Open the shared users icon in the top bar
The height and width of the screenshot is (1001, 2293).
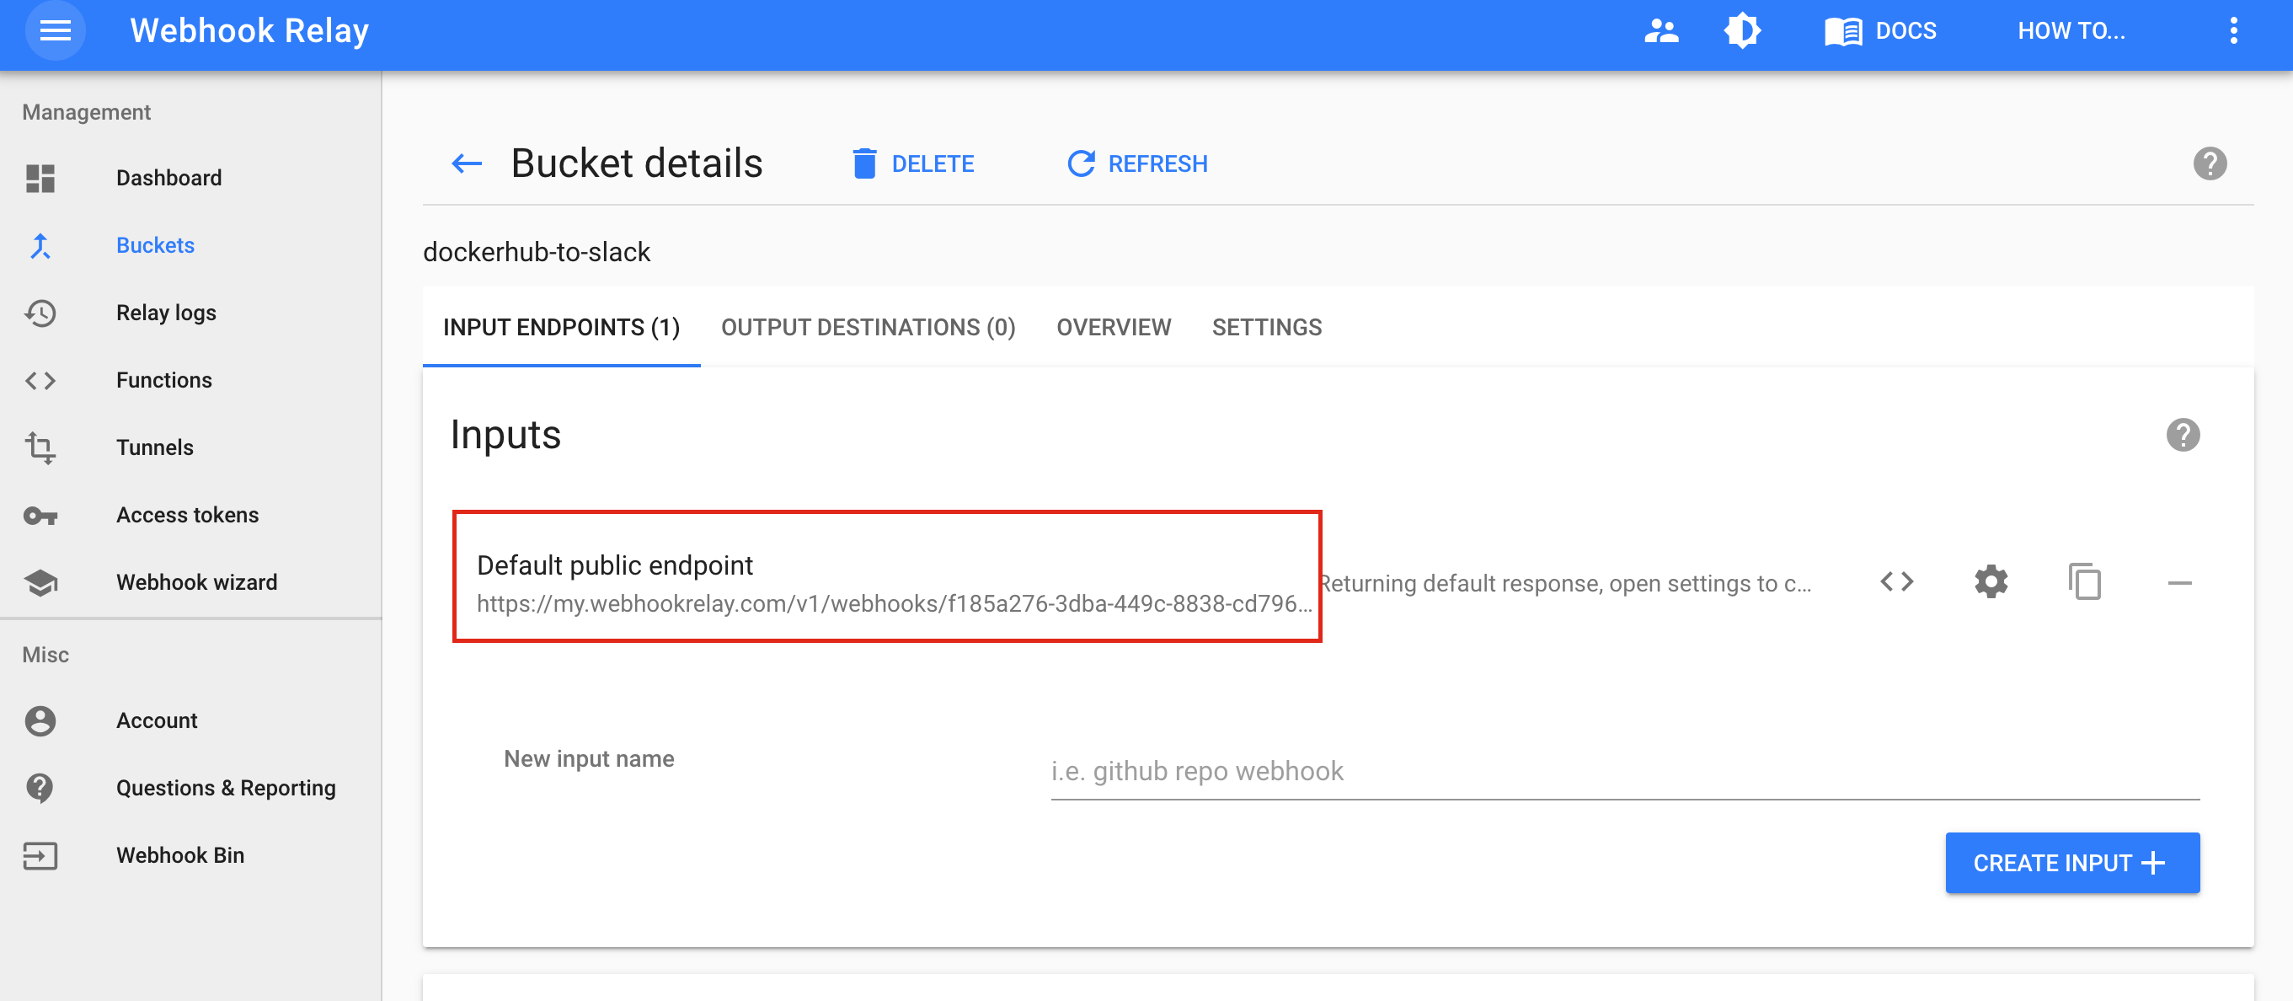(x=1661, y=30)
